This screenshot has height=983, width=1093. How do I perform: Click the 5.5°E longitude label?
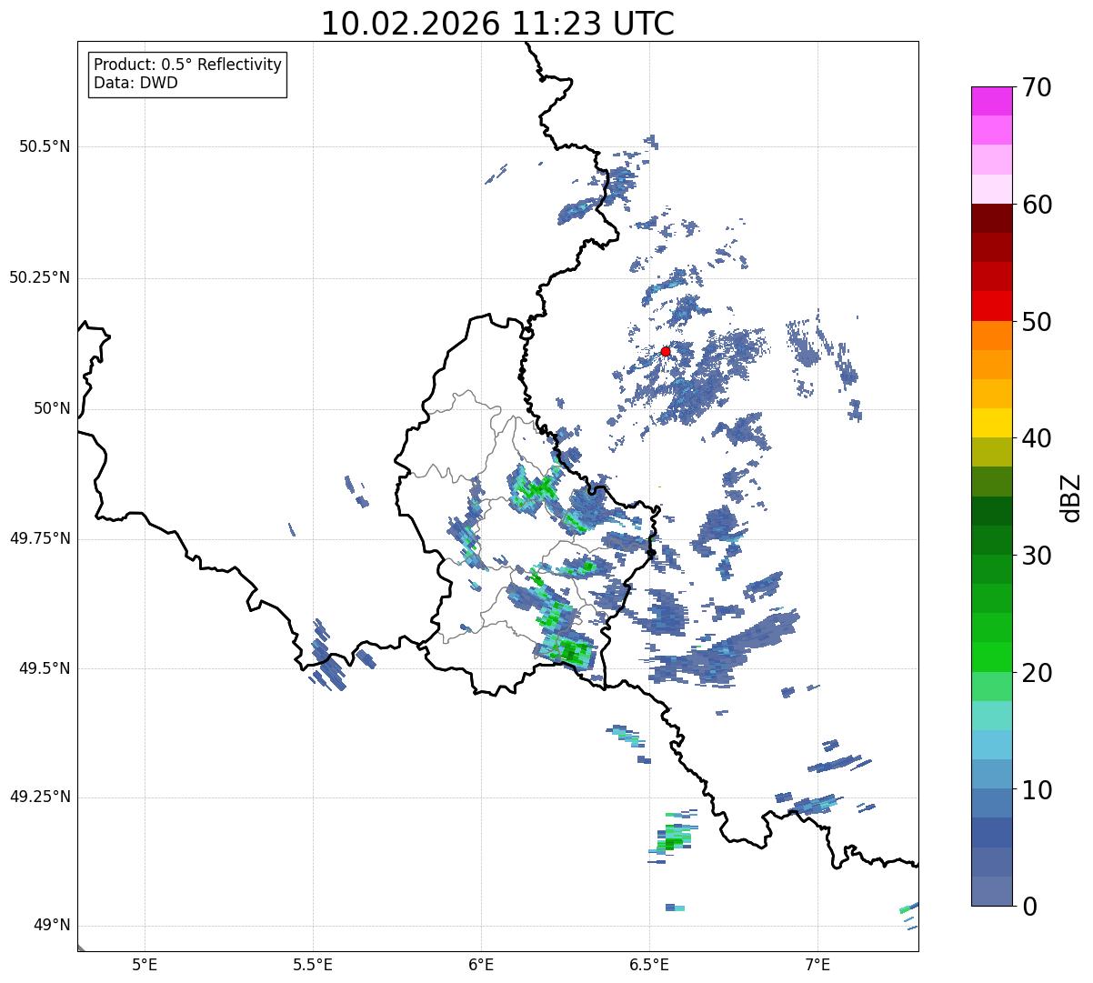pos(313,964)
